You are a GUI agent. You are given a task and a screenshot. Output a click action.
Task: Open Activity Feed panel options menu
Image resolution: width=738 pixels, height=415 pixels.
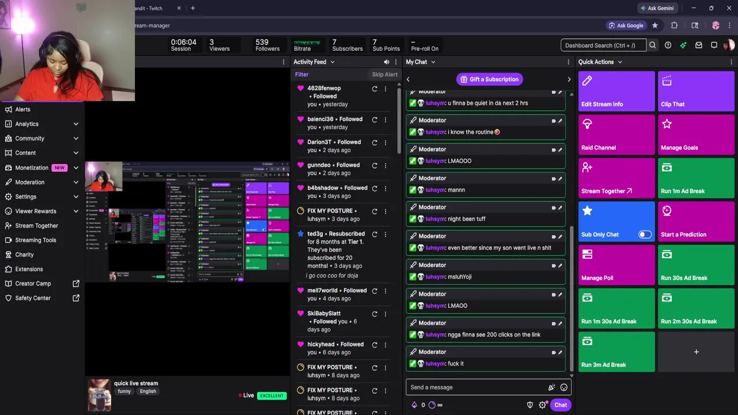pyautogui.click(x=395, y=62)
